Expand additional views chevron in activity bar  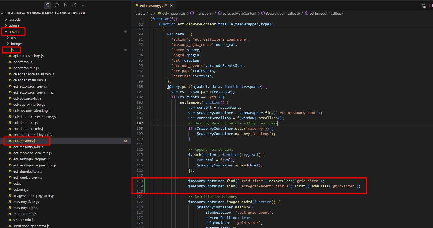click(83, 5)
